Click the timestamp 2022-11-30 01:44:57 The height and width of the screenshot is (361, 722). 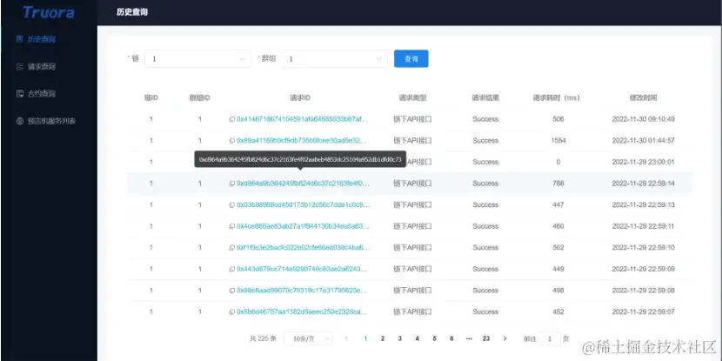coord(643,140)
